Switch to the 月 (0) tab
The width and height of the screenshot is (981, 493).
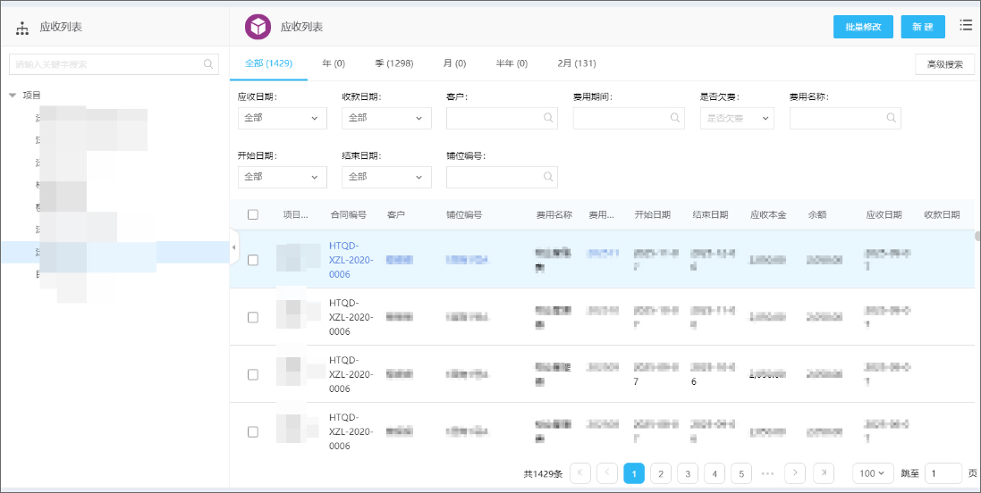[454, 63]
